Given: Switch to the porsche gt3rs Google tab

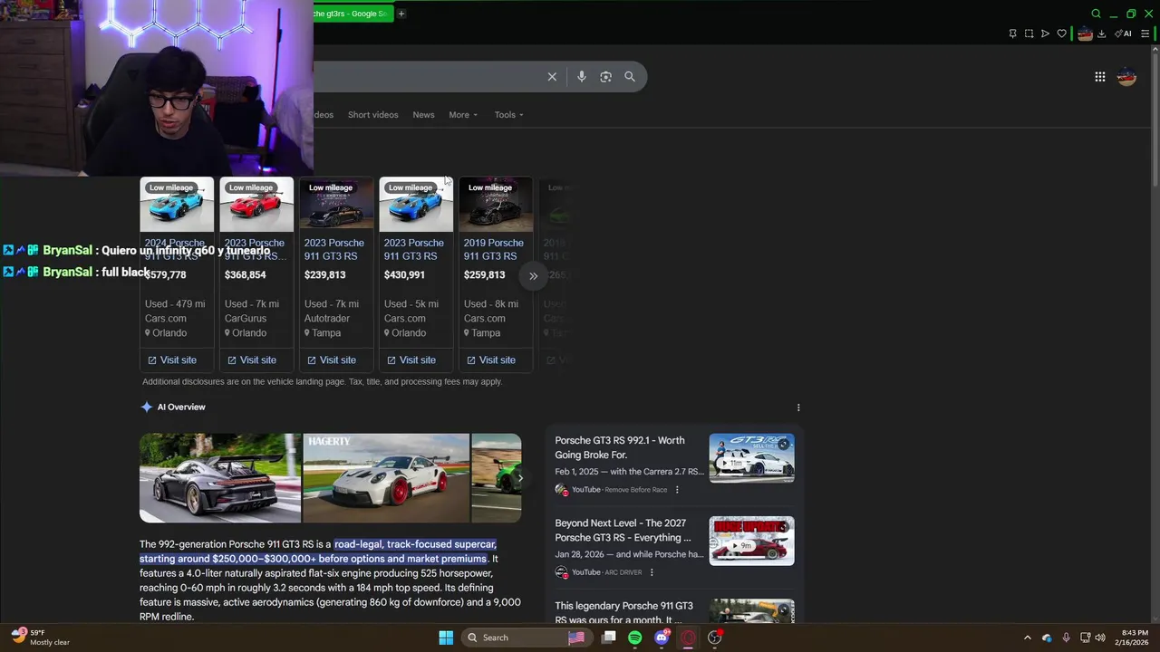Looking at the screenshot, I should coord(352,14).
